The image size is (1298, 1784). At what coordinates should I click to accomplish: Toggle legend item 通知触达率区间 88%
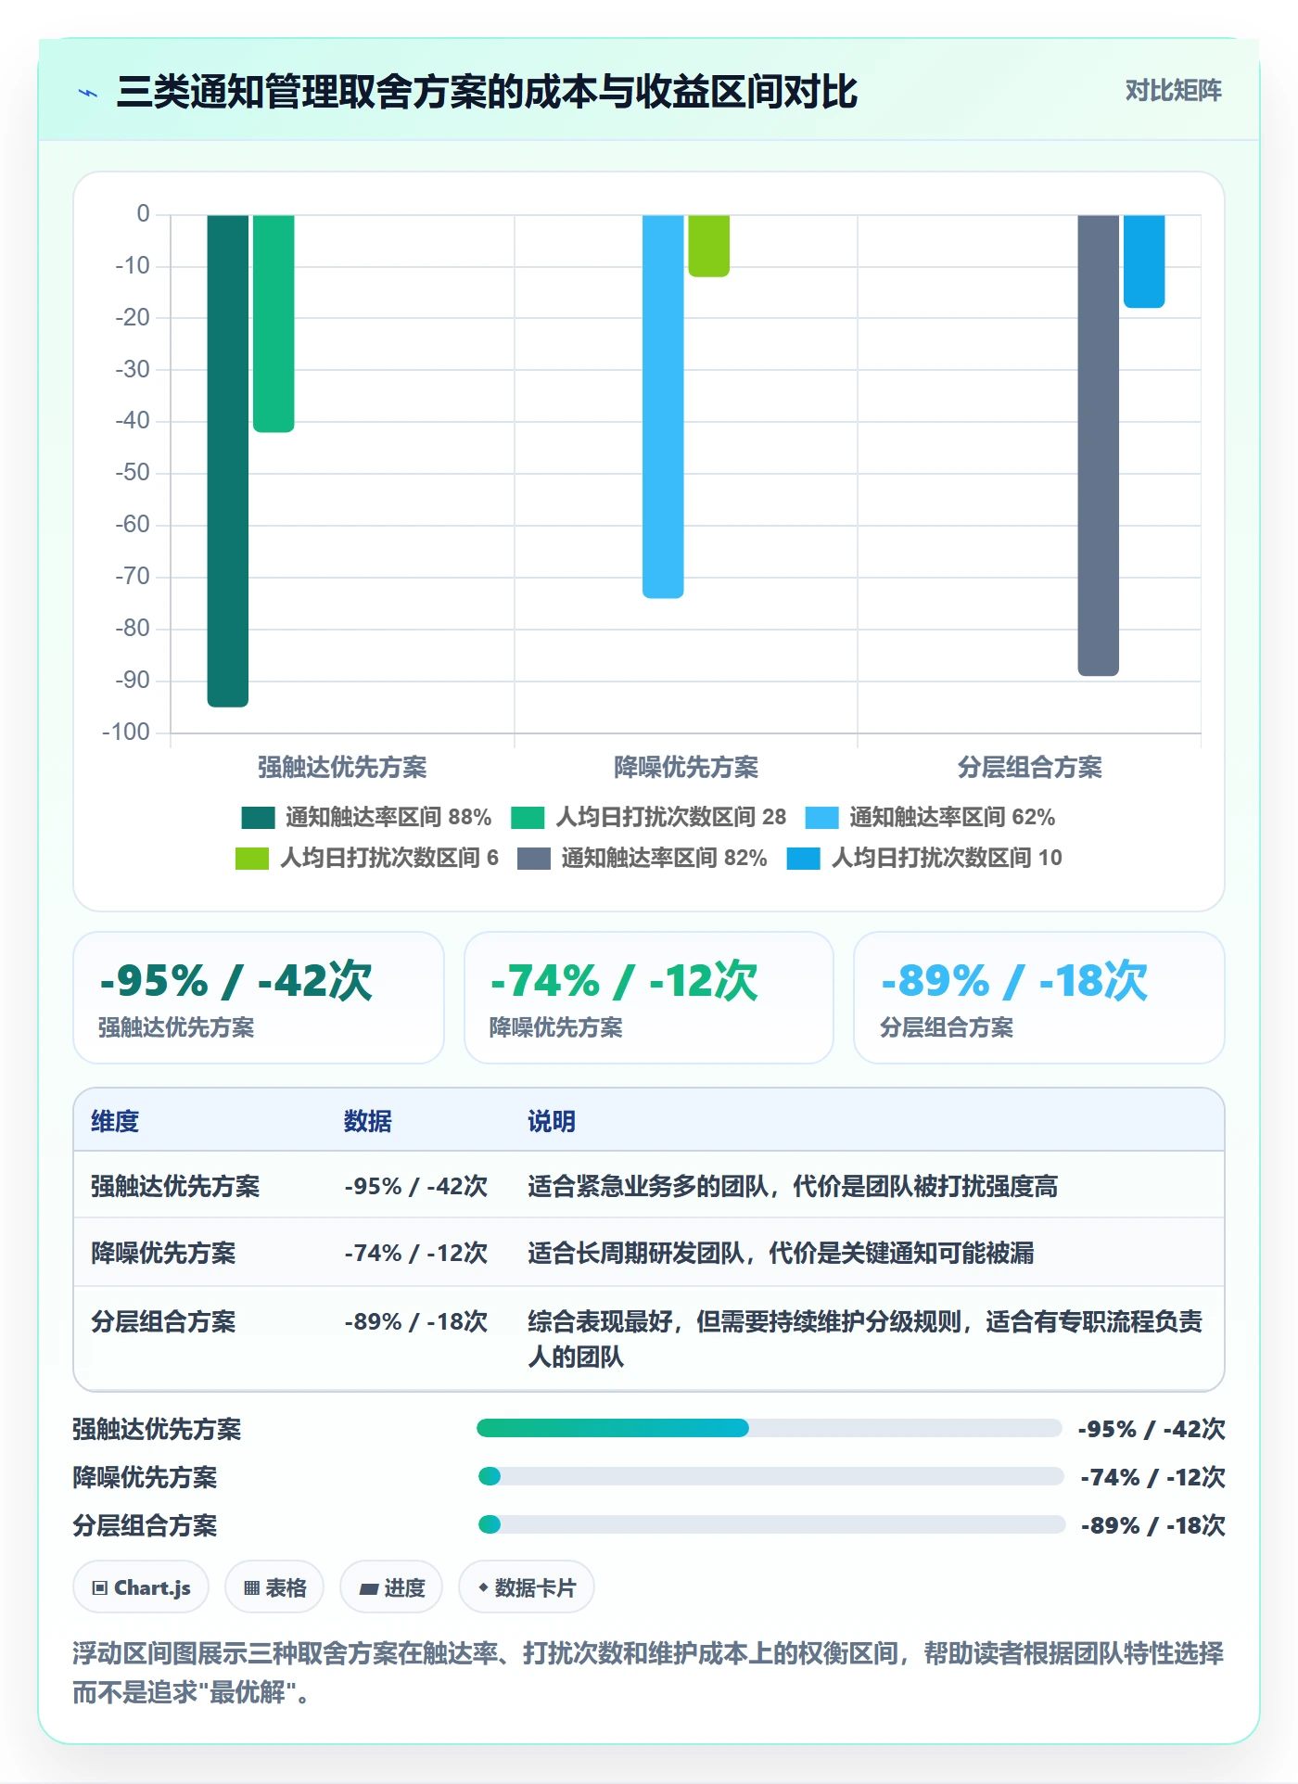tap(366, 817)
